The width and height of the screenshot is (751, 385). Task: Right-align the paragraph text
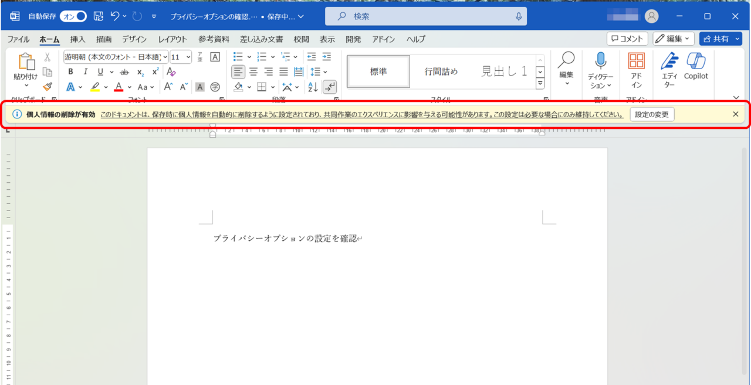tap(269, 71)
